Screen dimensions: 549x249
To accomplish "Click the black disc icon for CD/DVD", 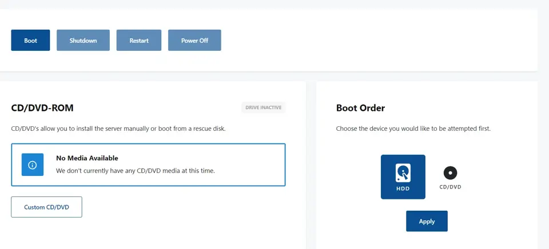I will tap(450, 173).
